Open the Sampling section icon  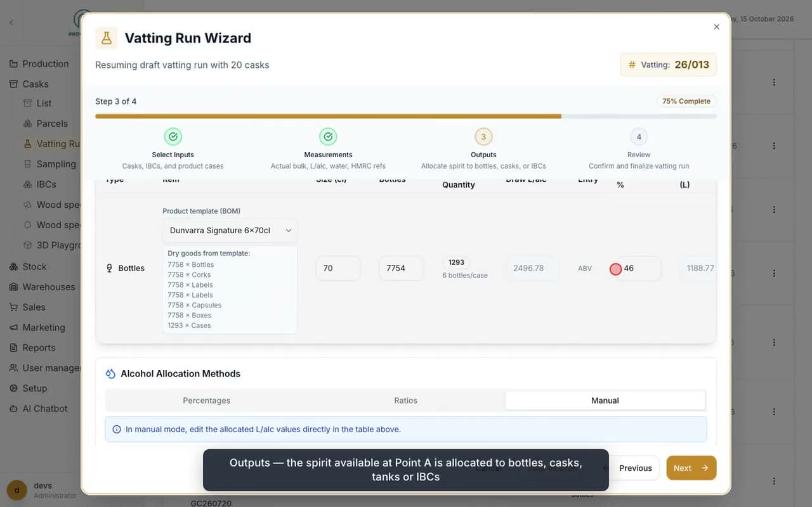pyautogui.click(x=27, y=164)
